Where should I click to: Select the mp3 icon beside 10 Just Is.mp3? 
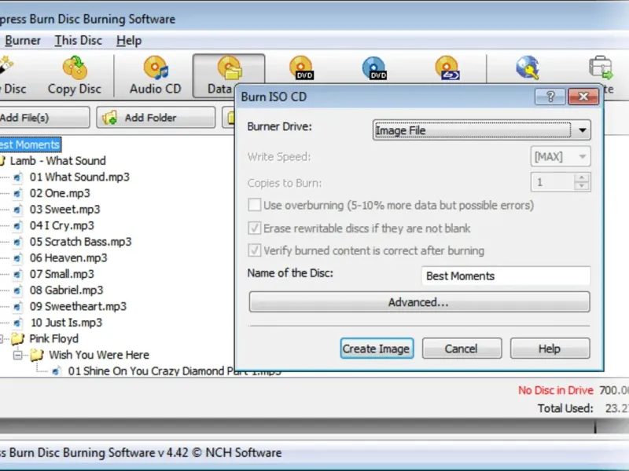tap(17, 323)
